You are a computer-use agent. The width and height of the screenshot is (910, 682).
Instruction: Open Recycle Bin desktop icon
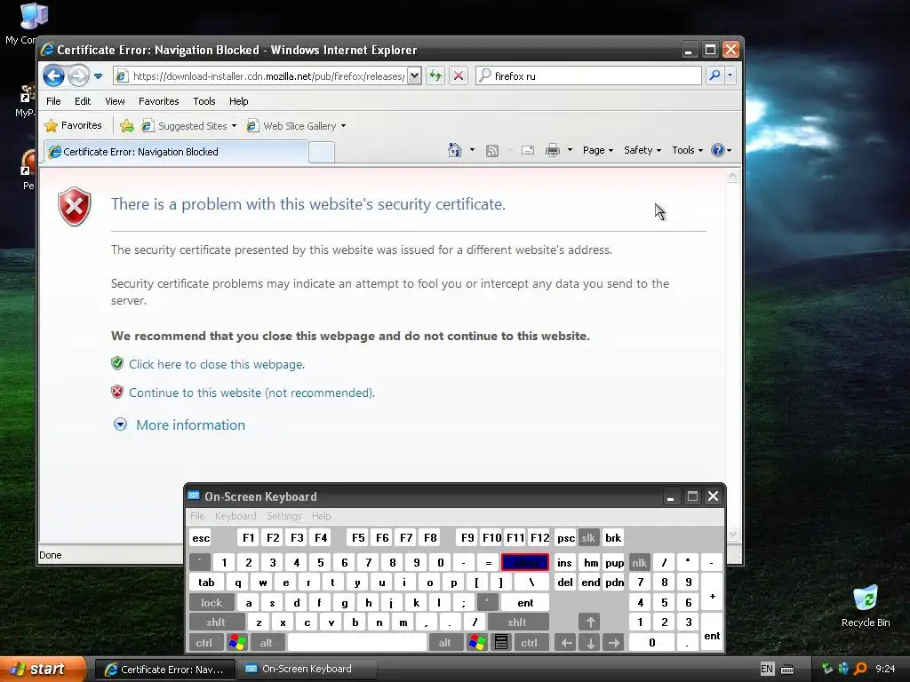pos(866,607)
